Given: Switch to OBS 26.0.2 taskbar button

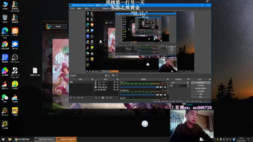Looking at the screenshot, I should click(x=45, y=139).
